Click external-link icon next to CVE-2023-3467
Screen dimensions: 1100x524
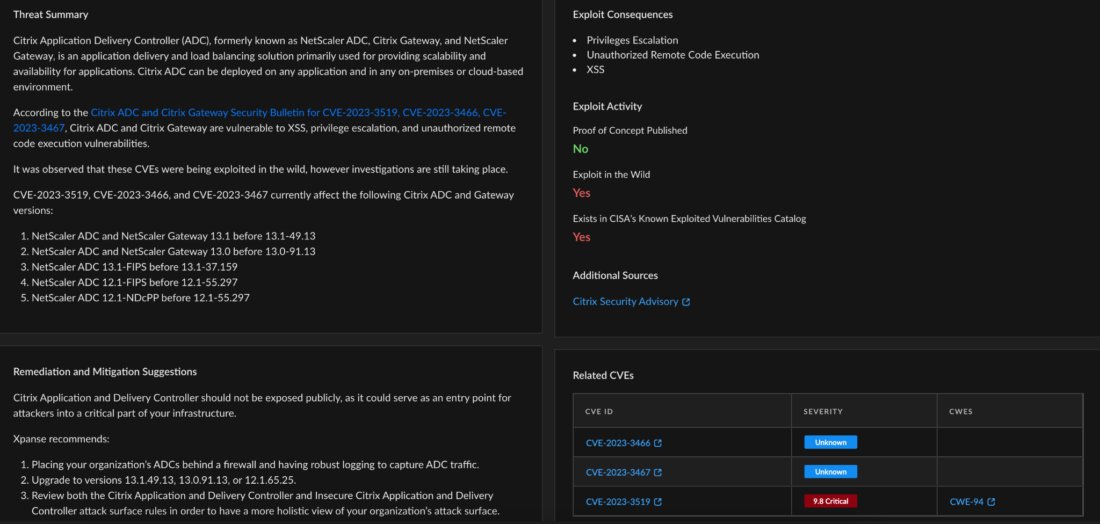658,472
